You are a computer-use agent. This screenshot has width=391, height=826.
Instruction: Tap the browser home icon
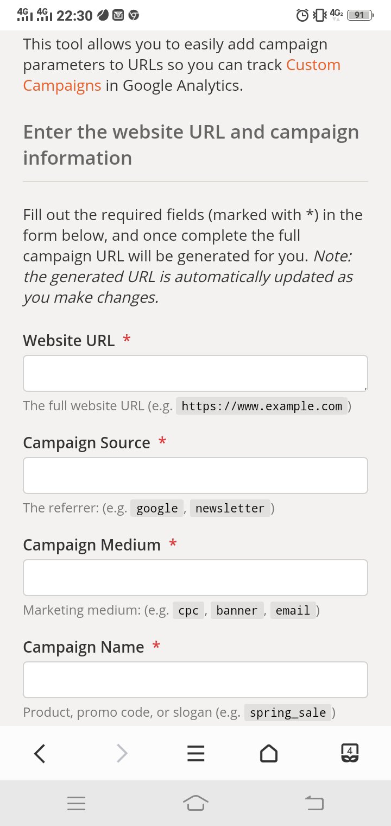269,754
